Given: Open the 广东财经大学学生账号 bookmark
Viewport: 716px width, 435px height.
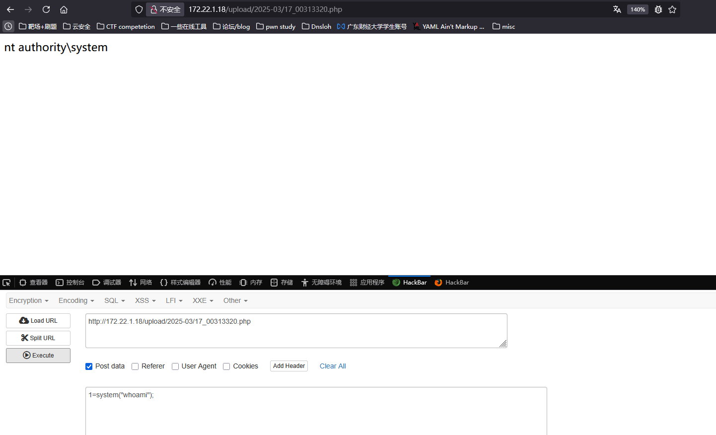Looking at the screenshot, I should [x=372, y=26].
